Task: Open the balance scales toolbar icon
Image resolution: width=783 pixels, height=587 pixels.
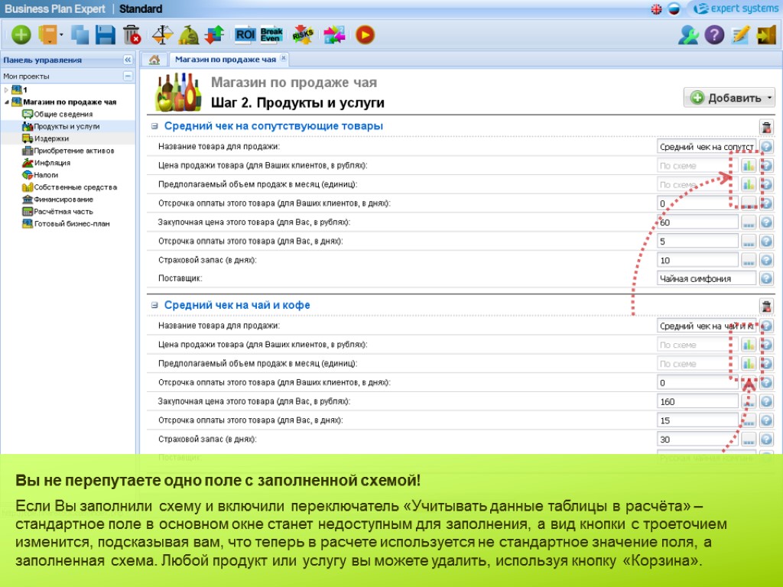Action: [x=162, y=35]
